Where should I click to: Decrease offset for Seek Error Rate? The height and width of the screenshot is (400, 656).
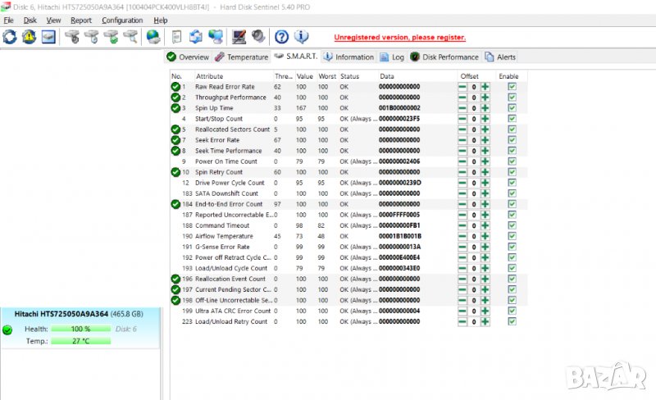coord(462,140)
